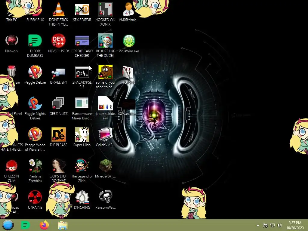Open the UKRAINE radiation icon
Image resolution: width=308 pixels, height=231 pixels.
pos(35,199)
